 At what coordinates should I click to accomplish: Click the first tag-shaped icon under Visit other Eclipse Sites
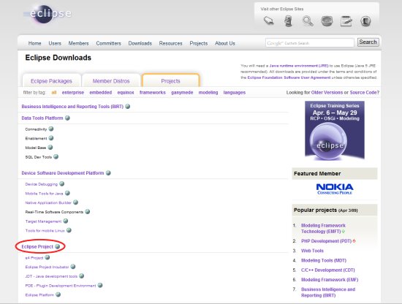tap(269, 20)
